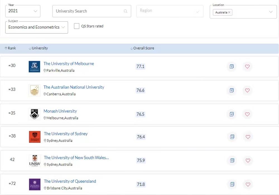Click the =72 rank value
279x195 pixels.
point(12,184)
